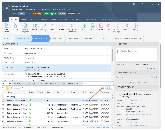Select the Consultation stage
The image size is (165, 131).
click(x=23, y=38)
